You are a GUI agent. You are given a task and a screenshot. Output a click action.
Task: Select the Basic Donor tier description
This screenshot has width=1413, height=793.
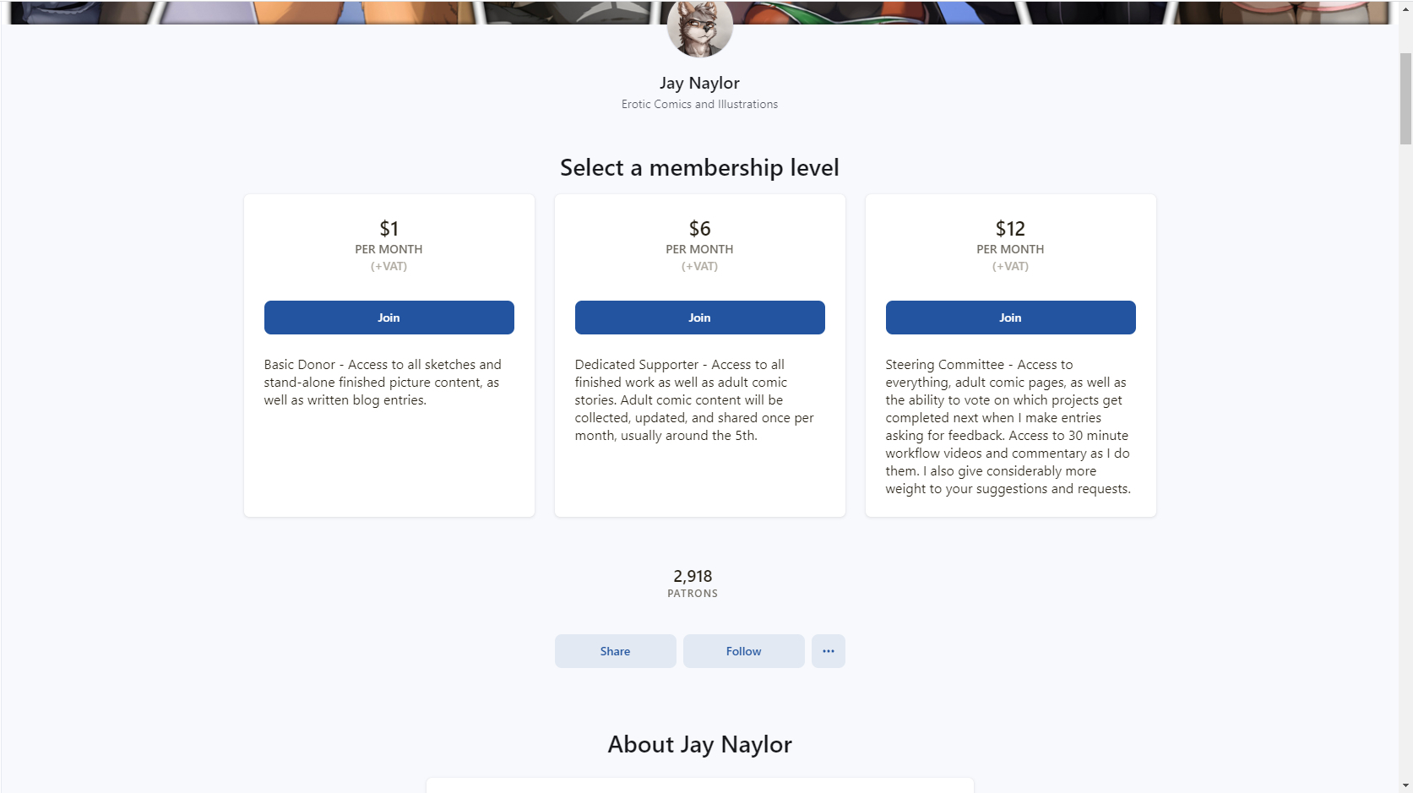coord(383,383)
